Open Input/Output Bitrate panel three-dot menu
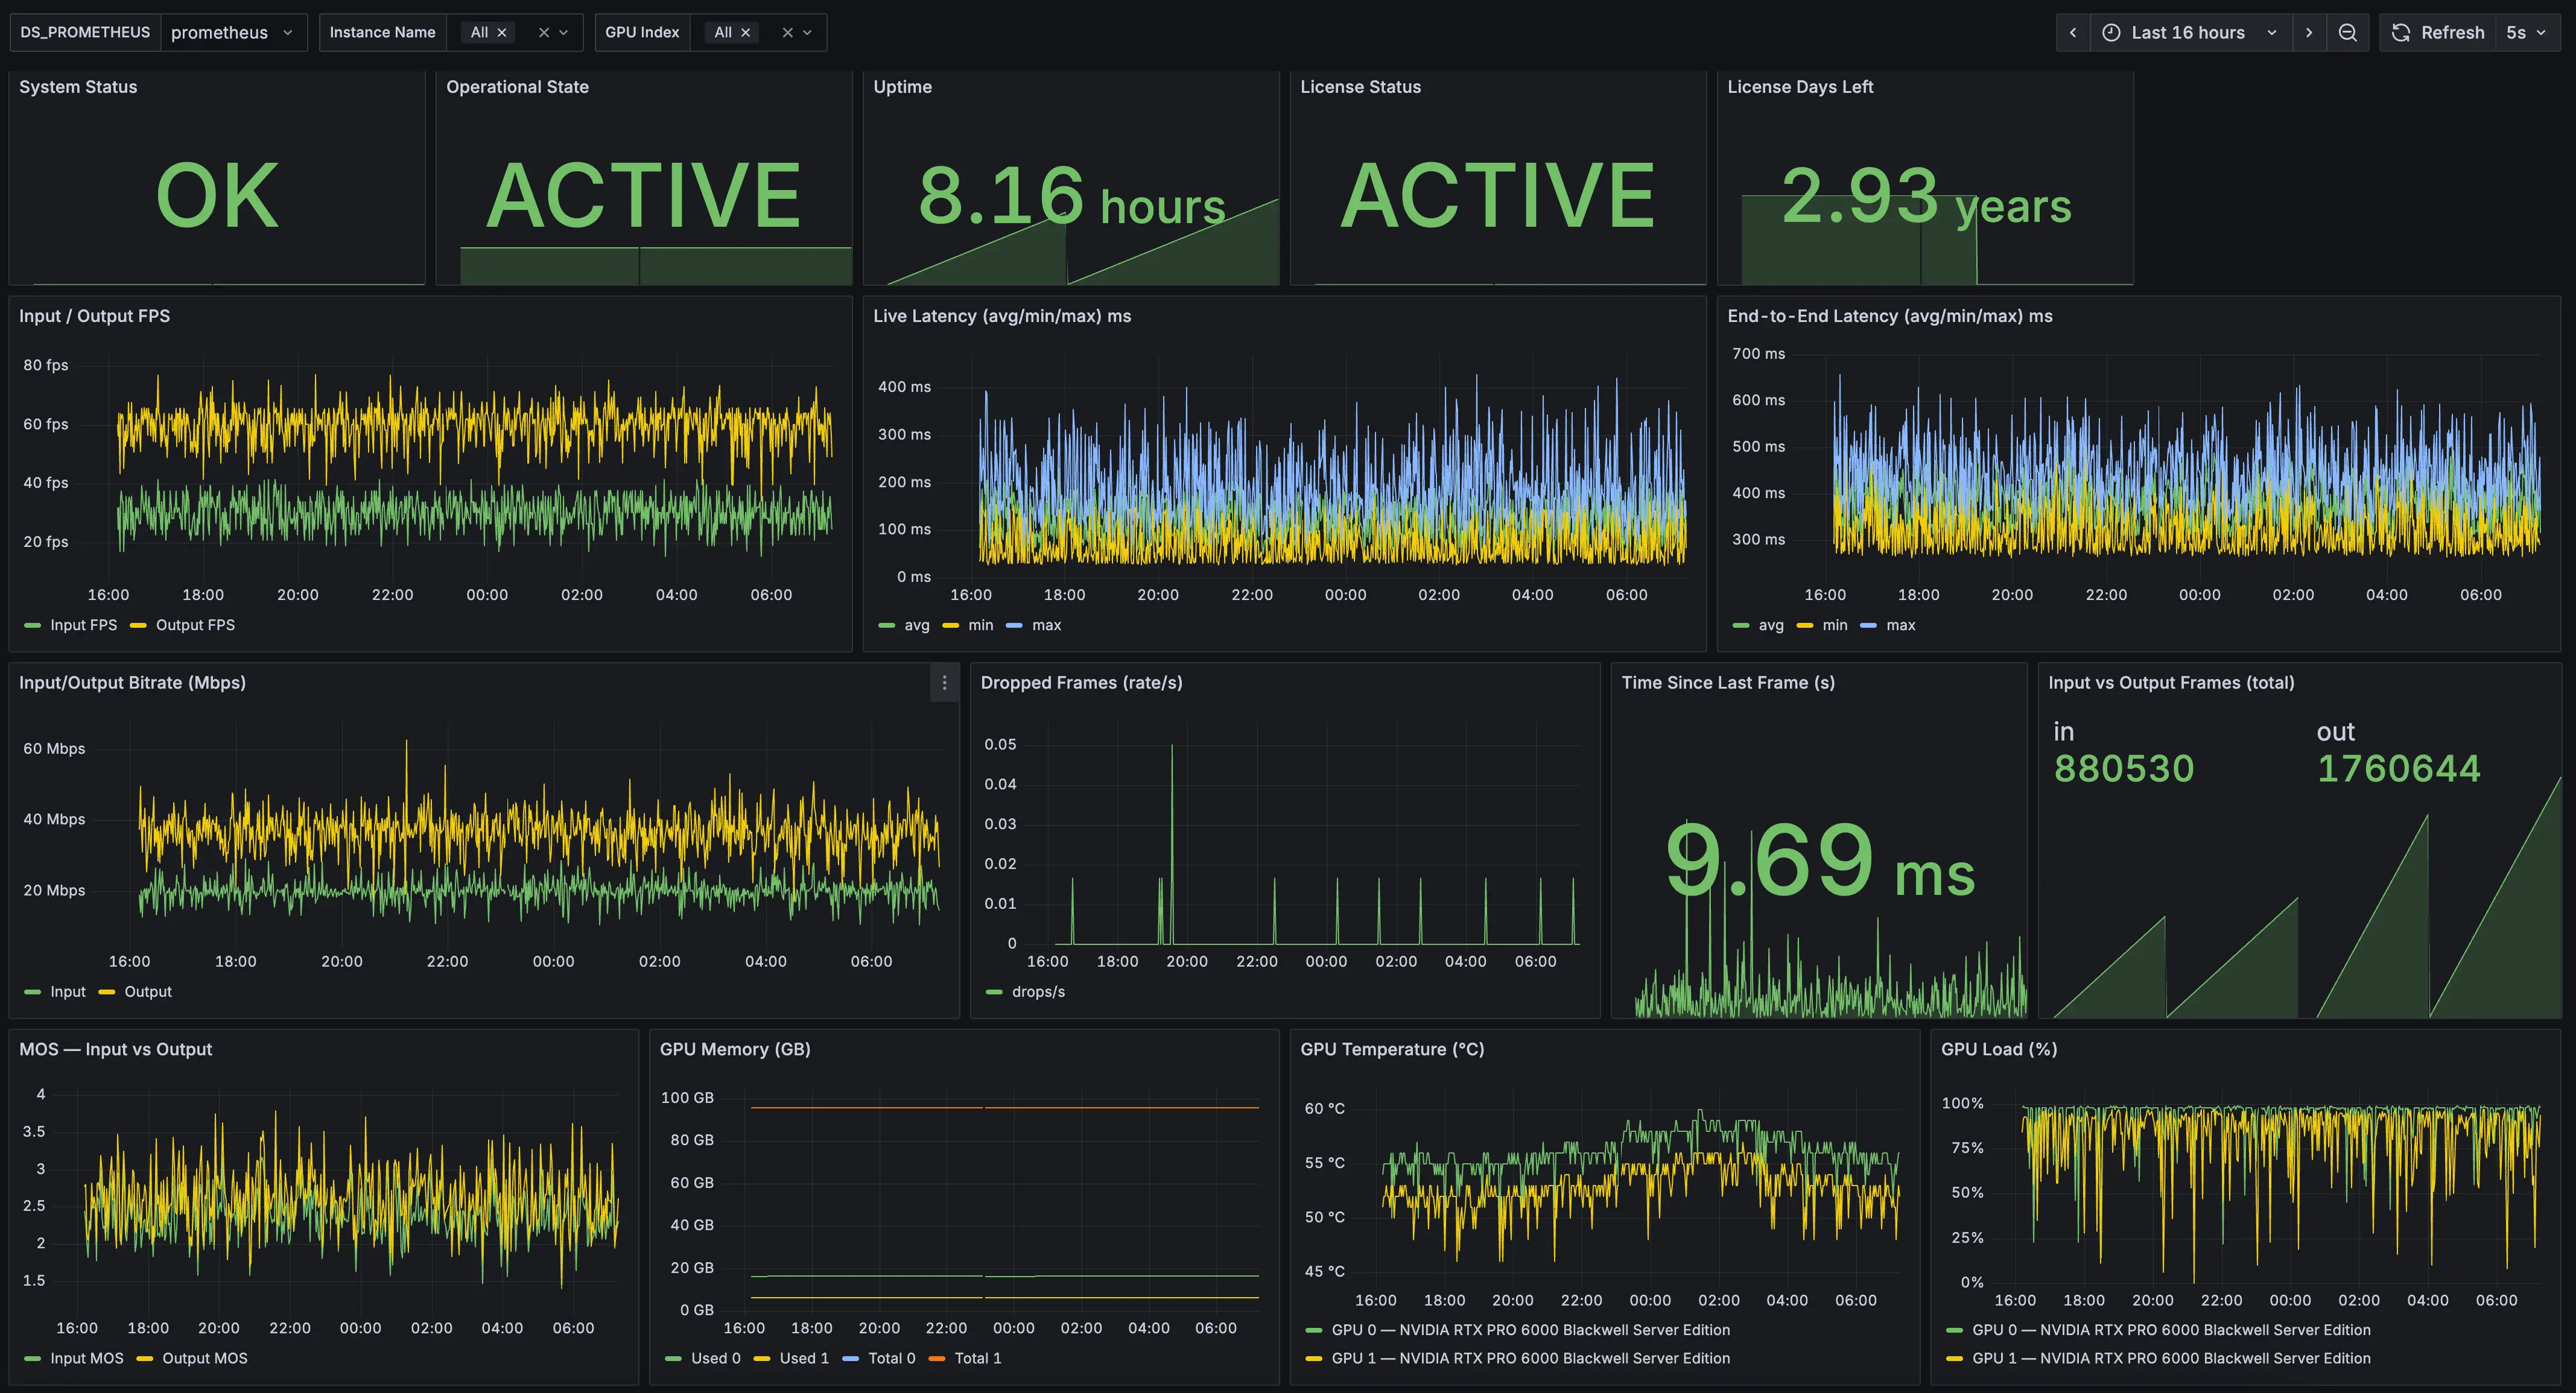The image size is (2576, 1393). [x=944, y=683]
